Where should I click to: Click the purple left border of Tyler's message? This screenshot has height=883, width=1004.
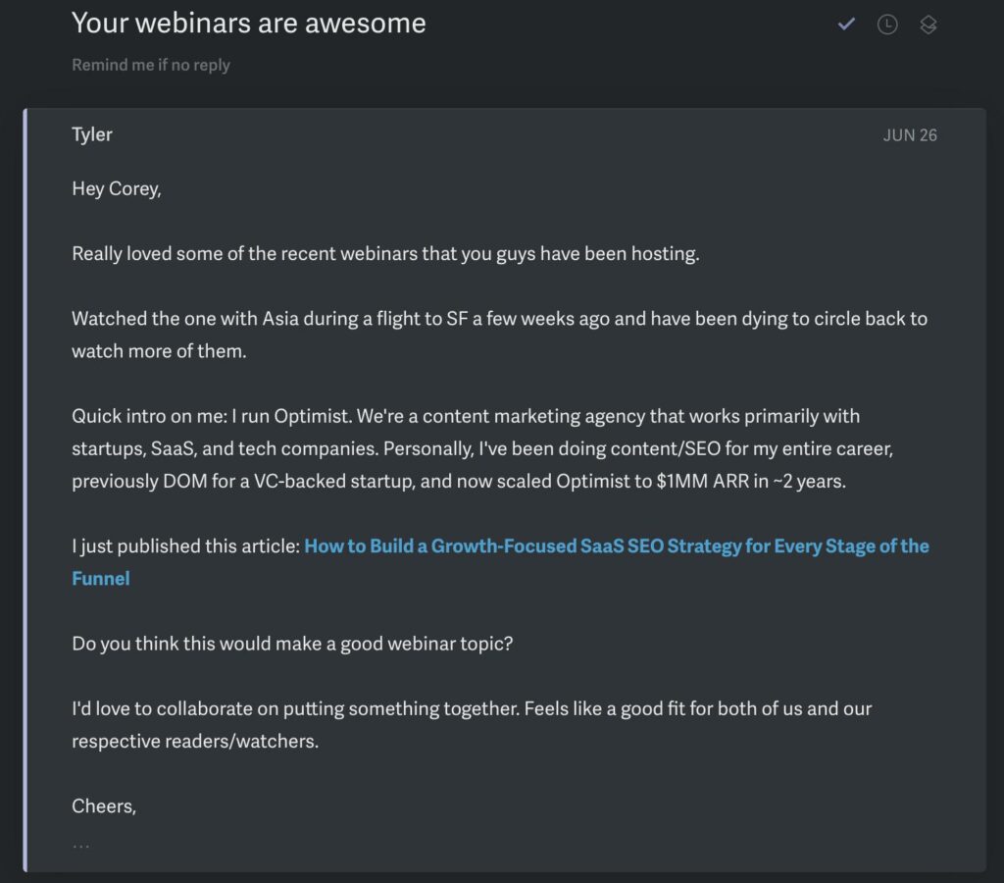[25, 491]
